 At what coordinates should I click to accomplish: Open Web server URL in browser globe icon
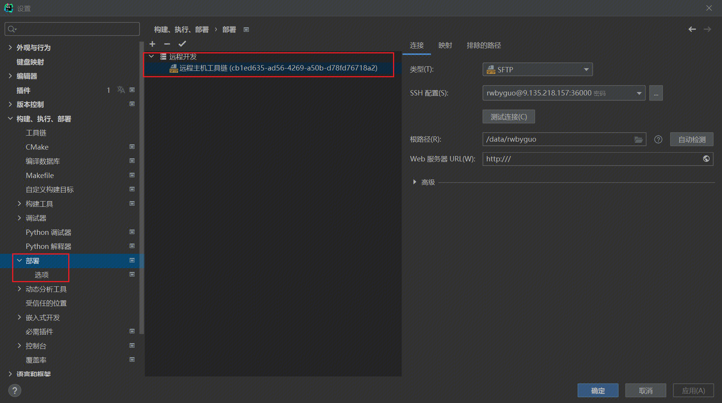coord(706,159)
